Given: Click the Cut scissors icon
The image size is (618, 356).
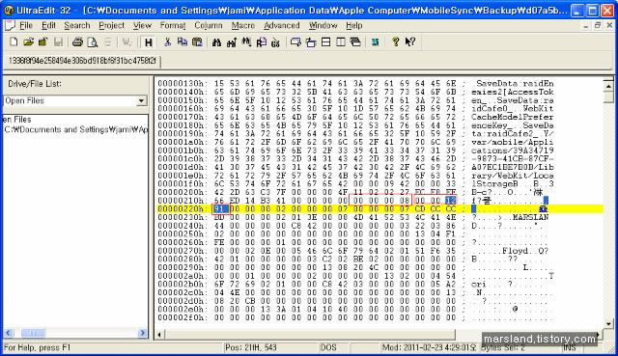Looking at the screenshot, I should pos(167,41).
